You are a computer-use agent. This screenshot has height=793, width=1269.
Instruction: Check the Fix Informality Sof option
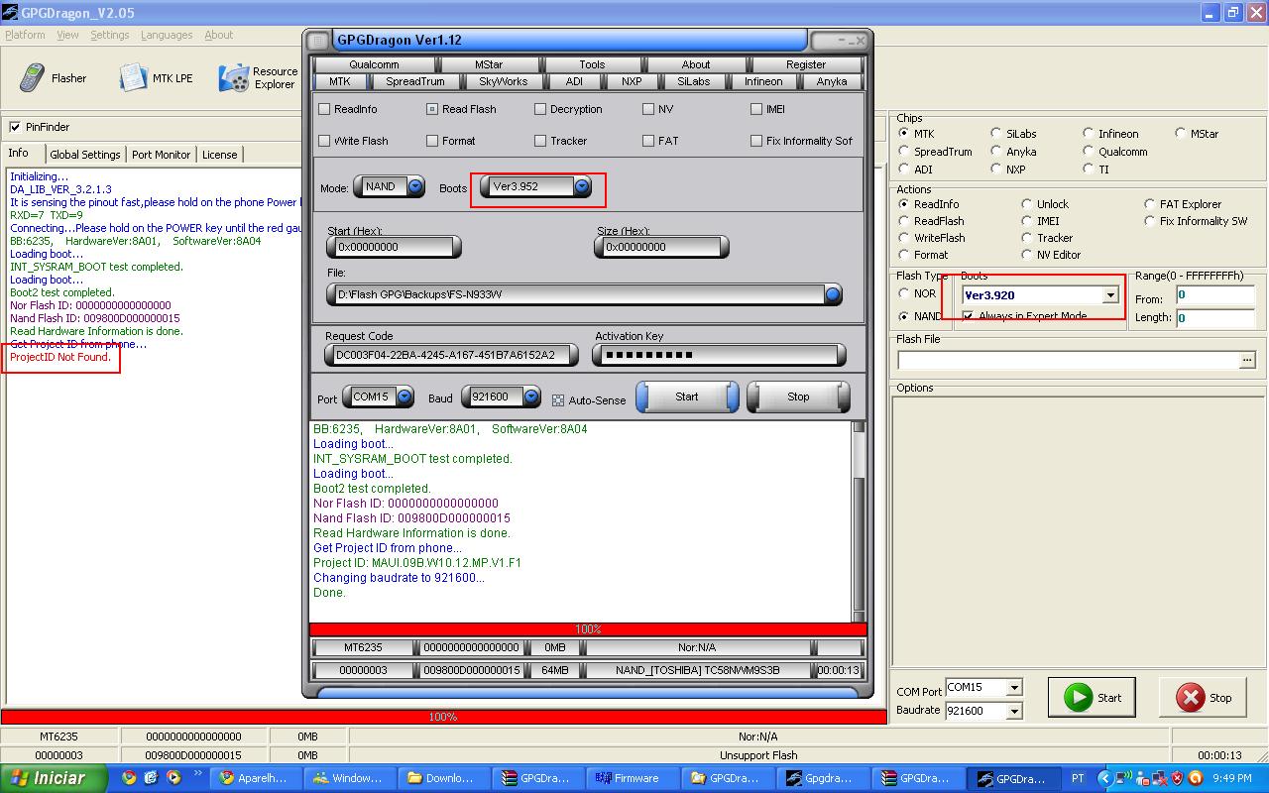756,141
